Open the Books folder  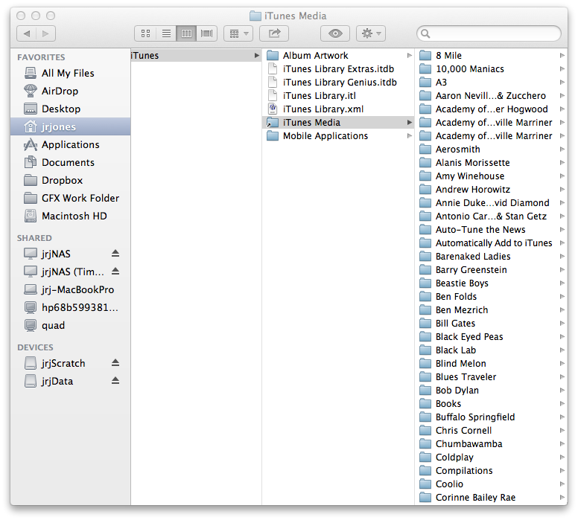(x=492, y=404)
